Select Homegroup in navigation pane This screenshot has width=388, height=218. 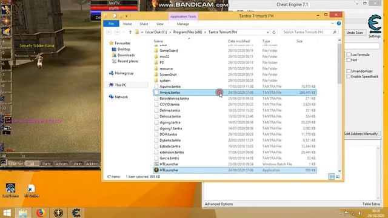coord(124,73)
